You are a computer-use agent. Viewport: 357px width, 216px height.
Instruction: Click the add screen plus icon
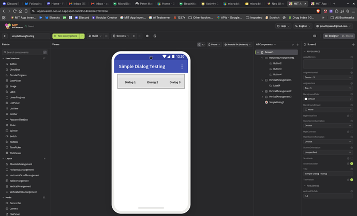point(134,36)
